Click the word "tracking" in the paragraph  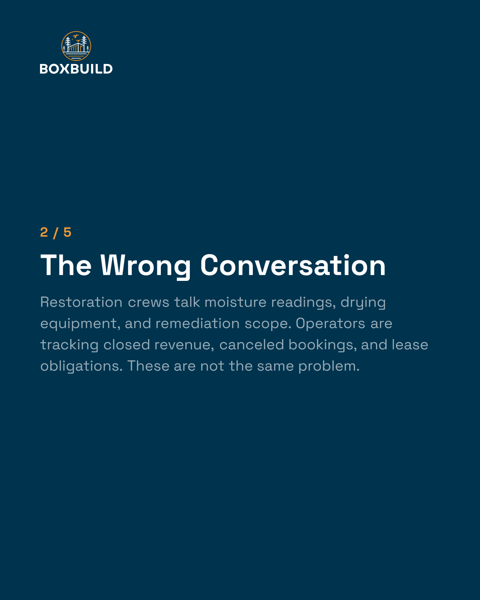click(69, 346)
